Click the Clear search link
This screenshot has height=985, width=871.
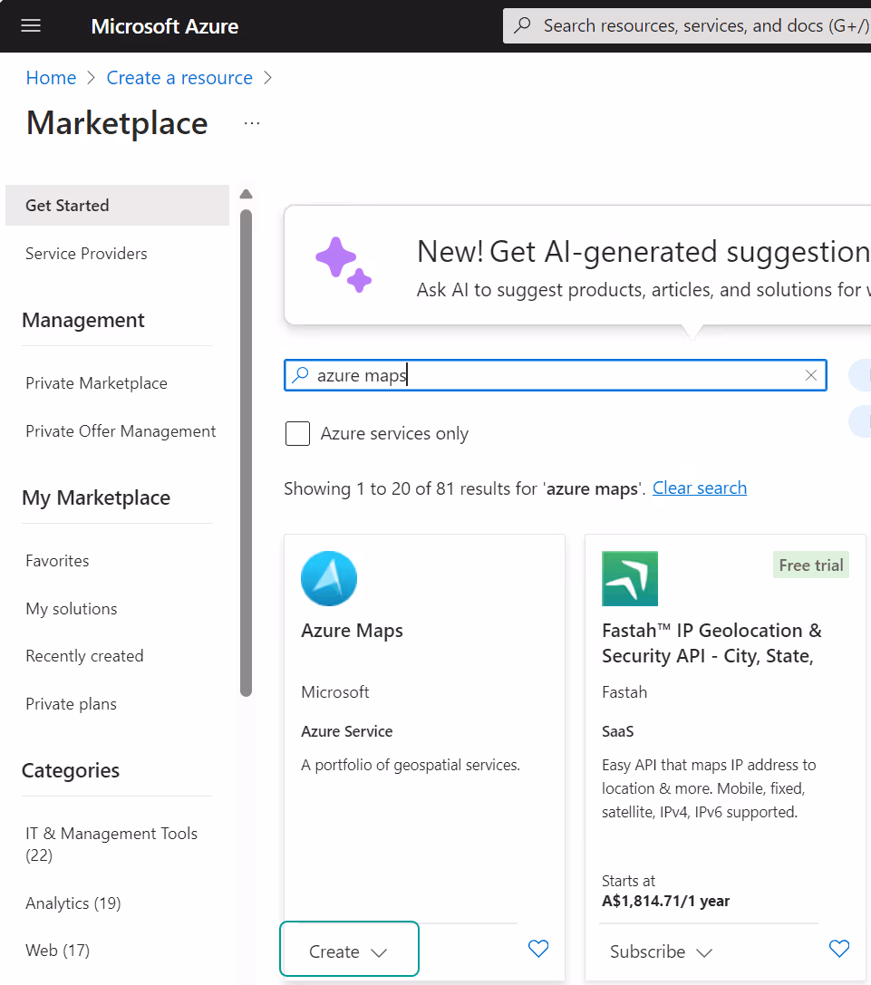point(699,488)
